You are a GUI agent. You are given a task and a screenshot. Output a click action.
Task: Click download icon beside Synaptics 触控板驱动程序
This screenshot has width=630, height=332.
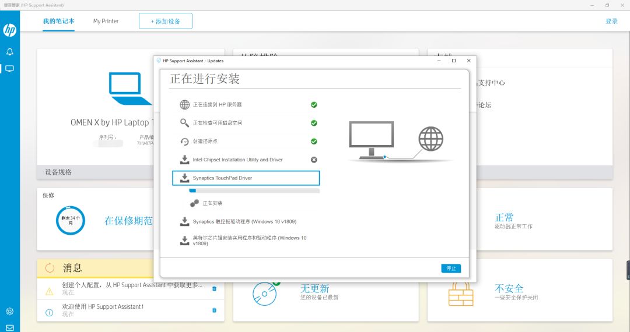click(x=184, y=221)
